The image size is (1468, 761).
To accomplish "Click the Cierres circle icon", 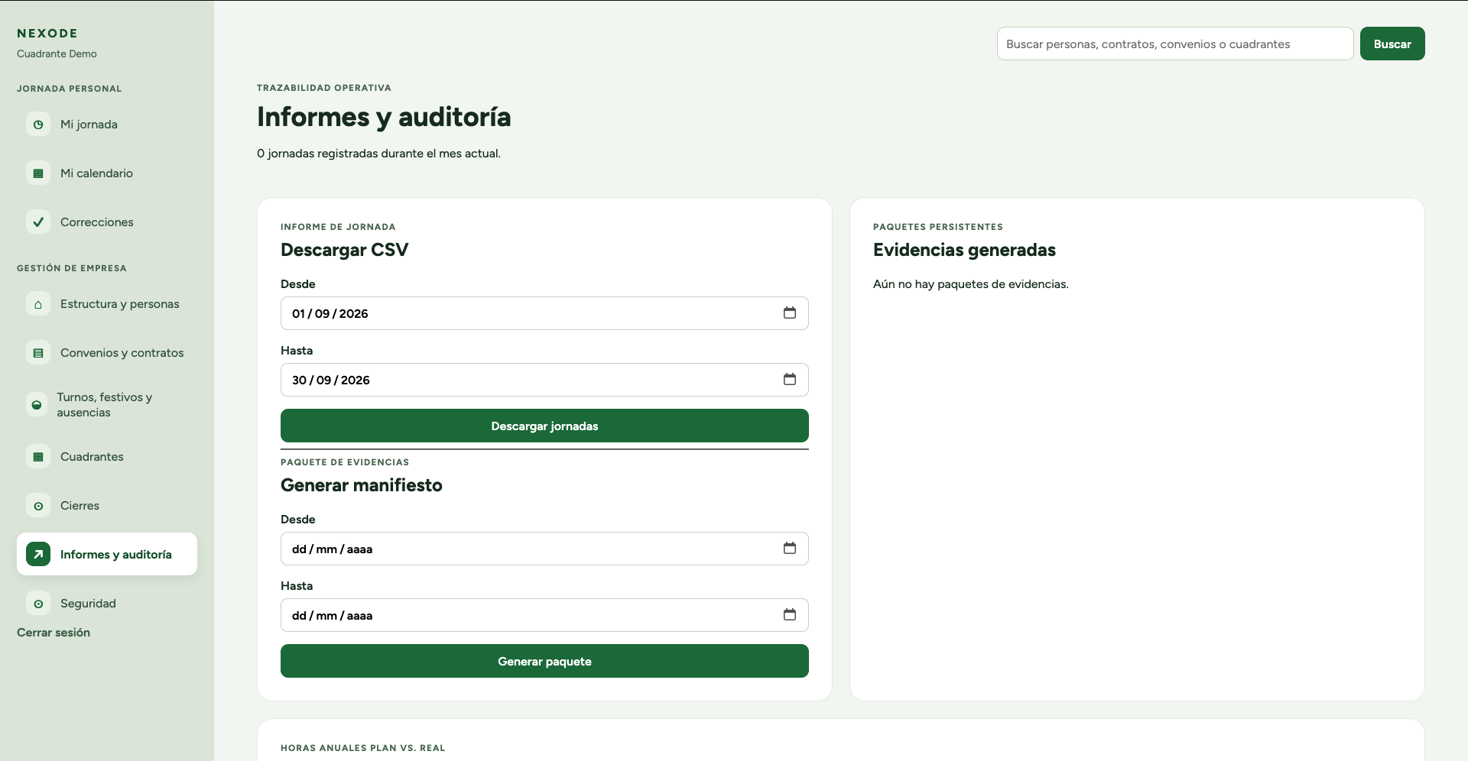I will point(38,505).
